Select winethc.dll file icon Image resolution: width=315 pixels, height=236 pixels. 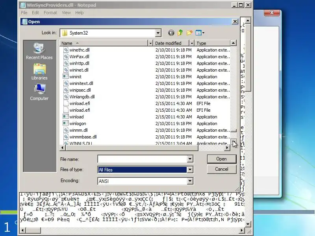[66, 50]
